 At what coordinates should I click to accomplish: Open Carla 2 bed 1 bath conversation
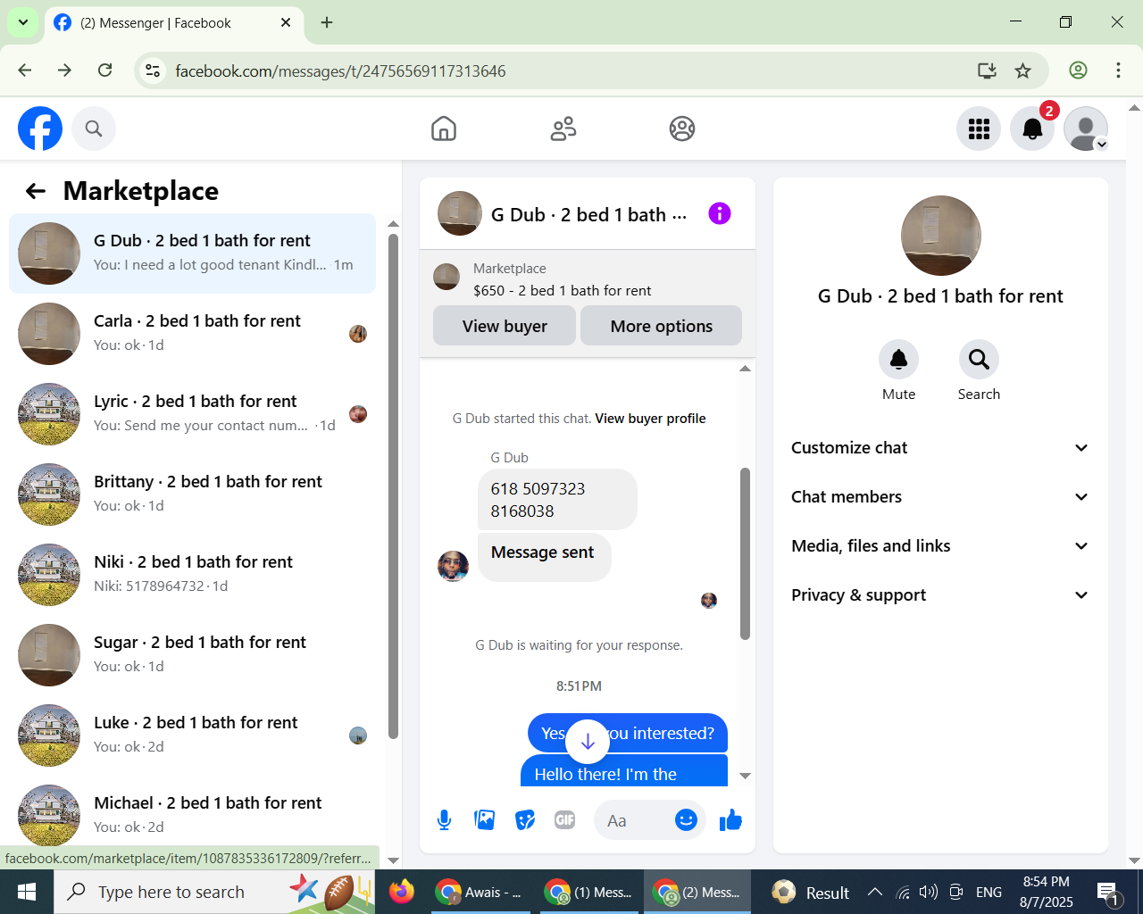192,334
